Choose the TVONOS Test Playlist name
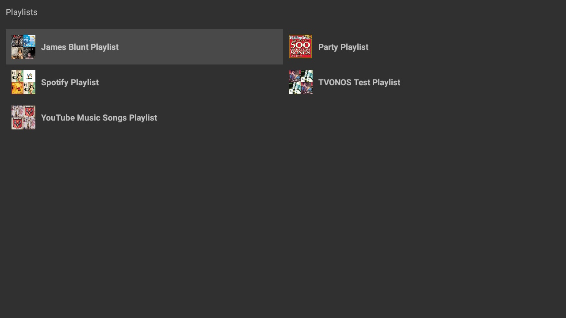 pos(359,82)
